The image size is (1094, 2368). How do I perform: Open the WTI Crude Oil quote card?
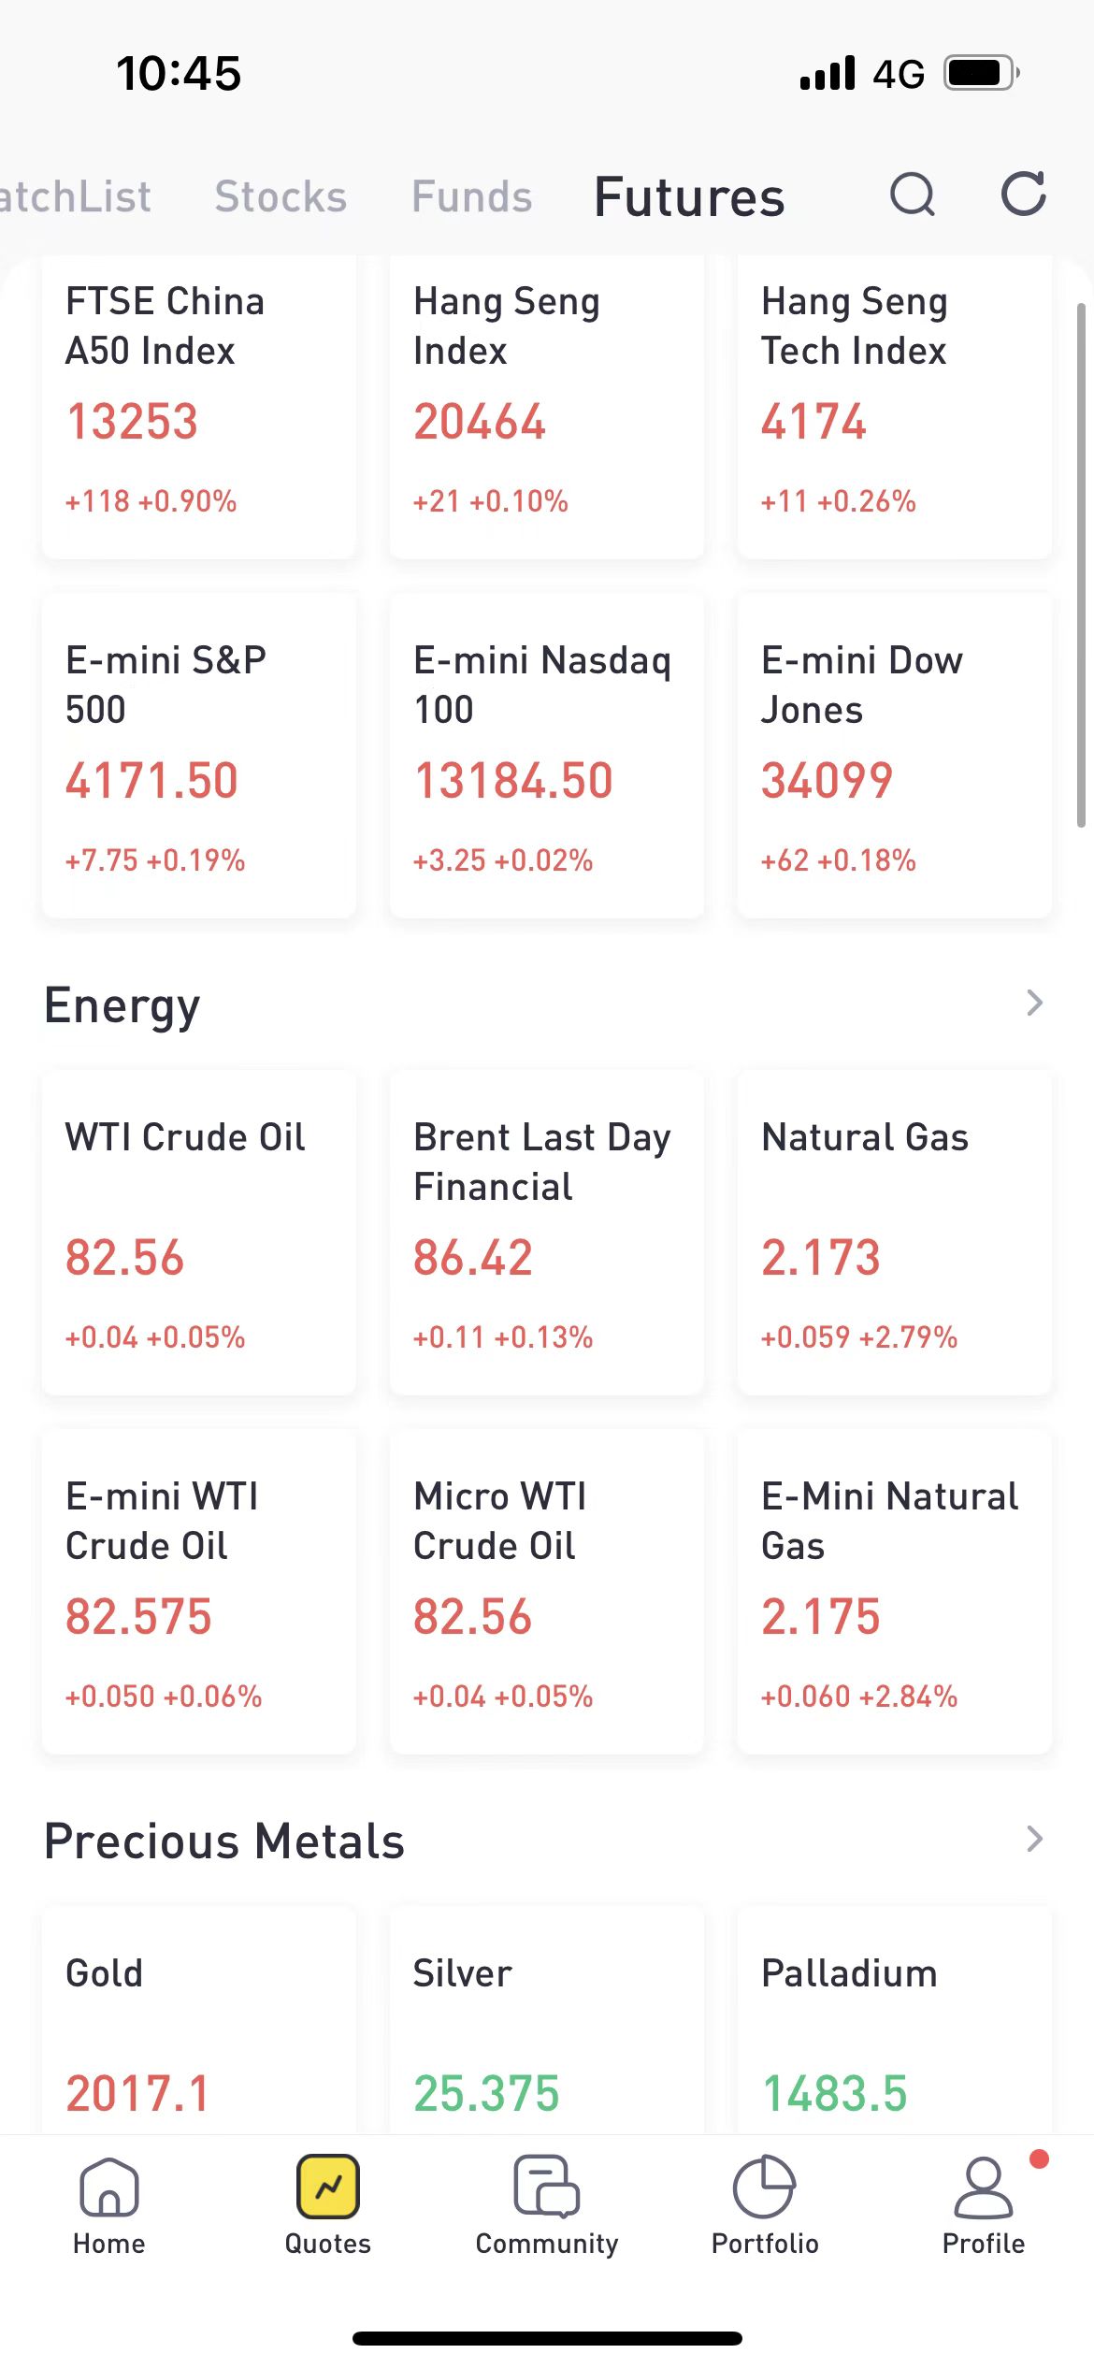pos(199,1233)
